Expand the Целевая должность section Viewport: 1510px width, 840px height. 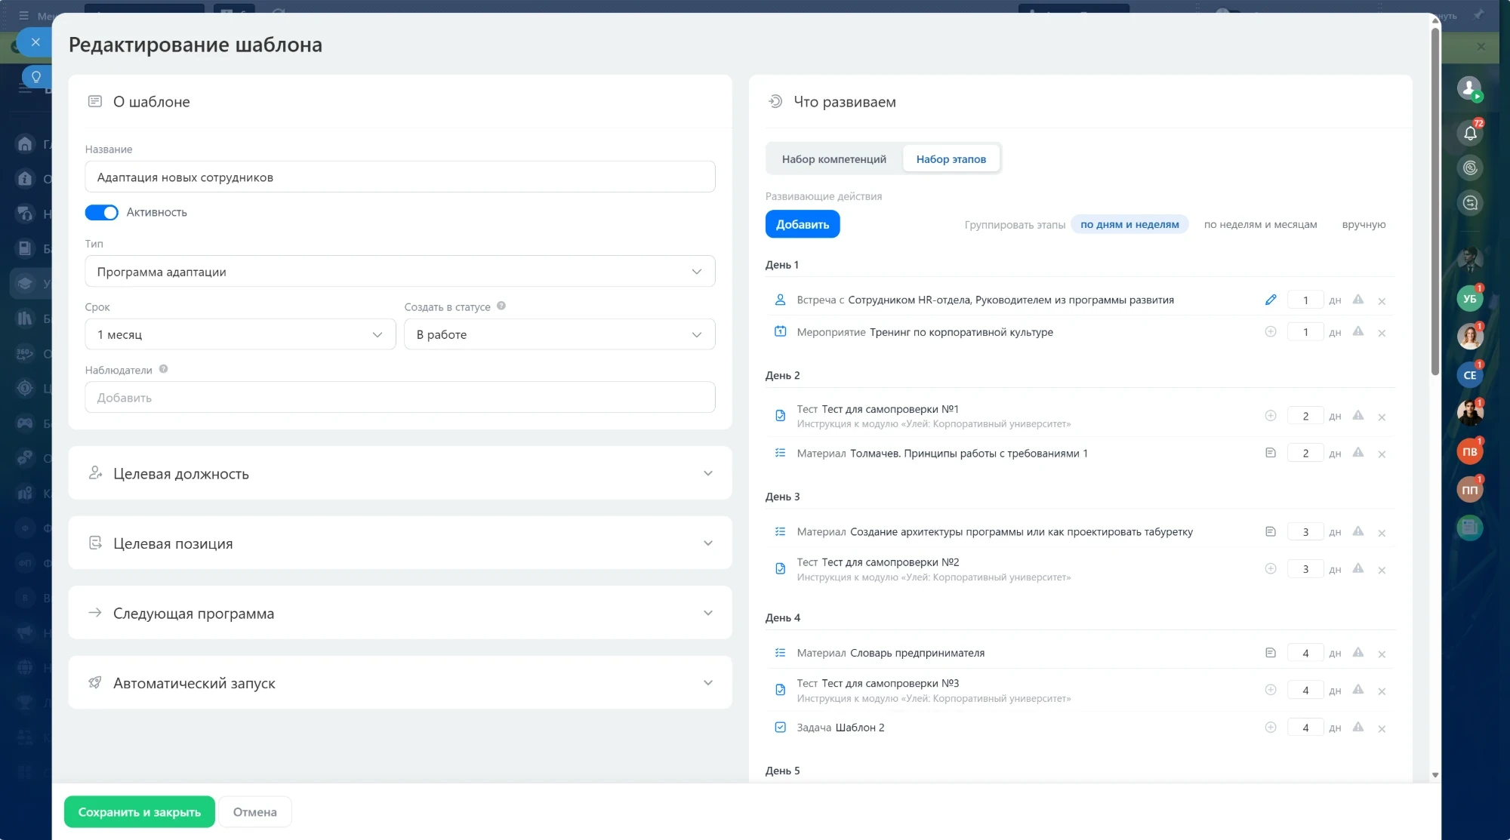399,473
